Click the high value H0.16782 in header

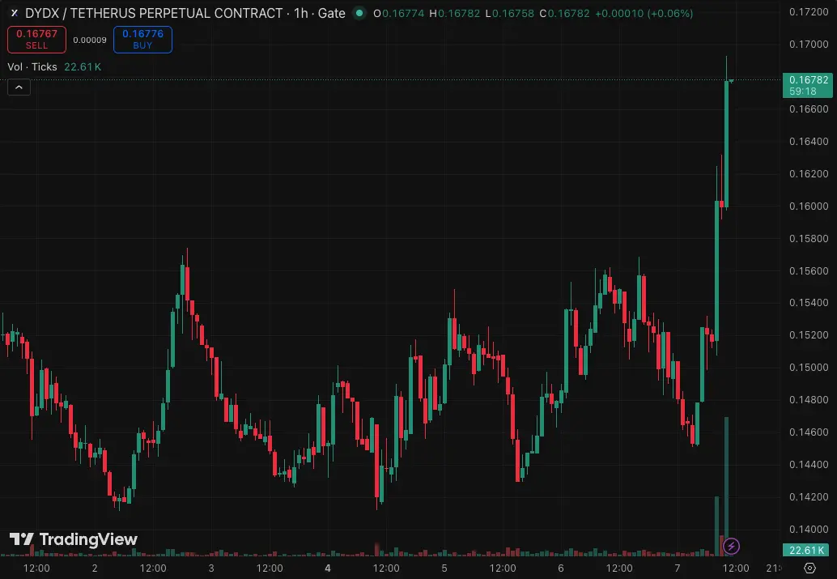click(x=455, y=13)
